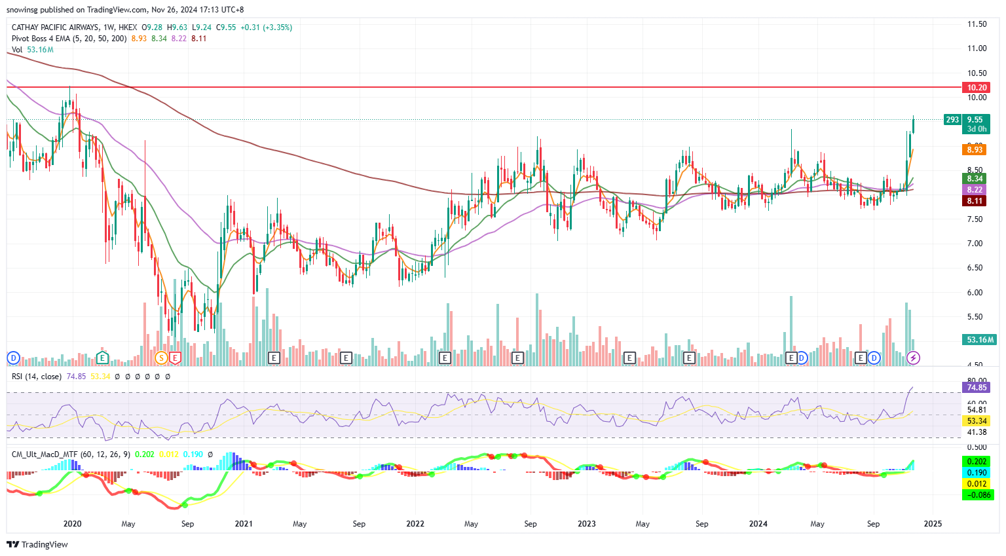Click the 41.38 label on the RSI axis
Image resolution: width=1006 pixels, height=556 pixels.
[x=977, y=432]
